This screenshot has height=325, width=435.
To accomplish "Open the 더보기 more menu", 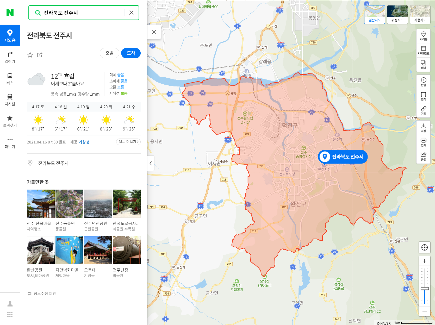I will 10,143.
